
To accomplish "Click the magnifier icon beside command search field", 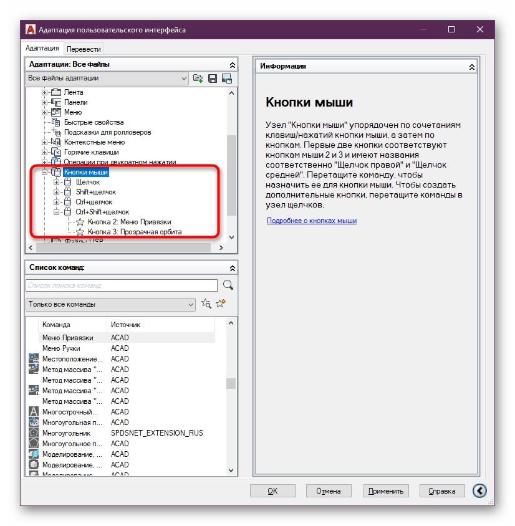I will (228, 285).
